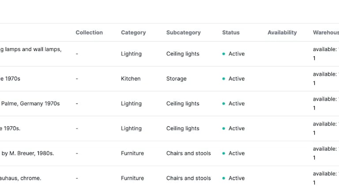Click the status dot in Palme, Germany row
This screenshot has width=339, height=188.
coord(224,104)
